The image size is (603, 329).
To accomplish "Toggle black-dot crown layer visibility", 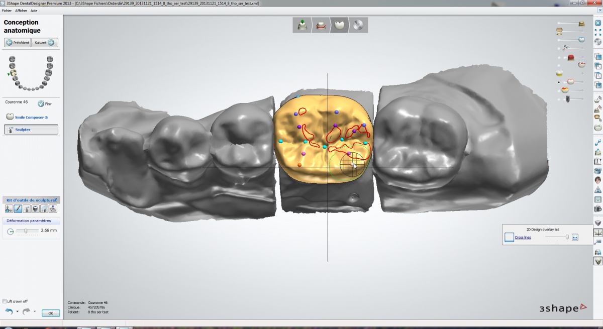I will point(559,81).
